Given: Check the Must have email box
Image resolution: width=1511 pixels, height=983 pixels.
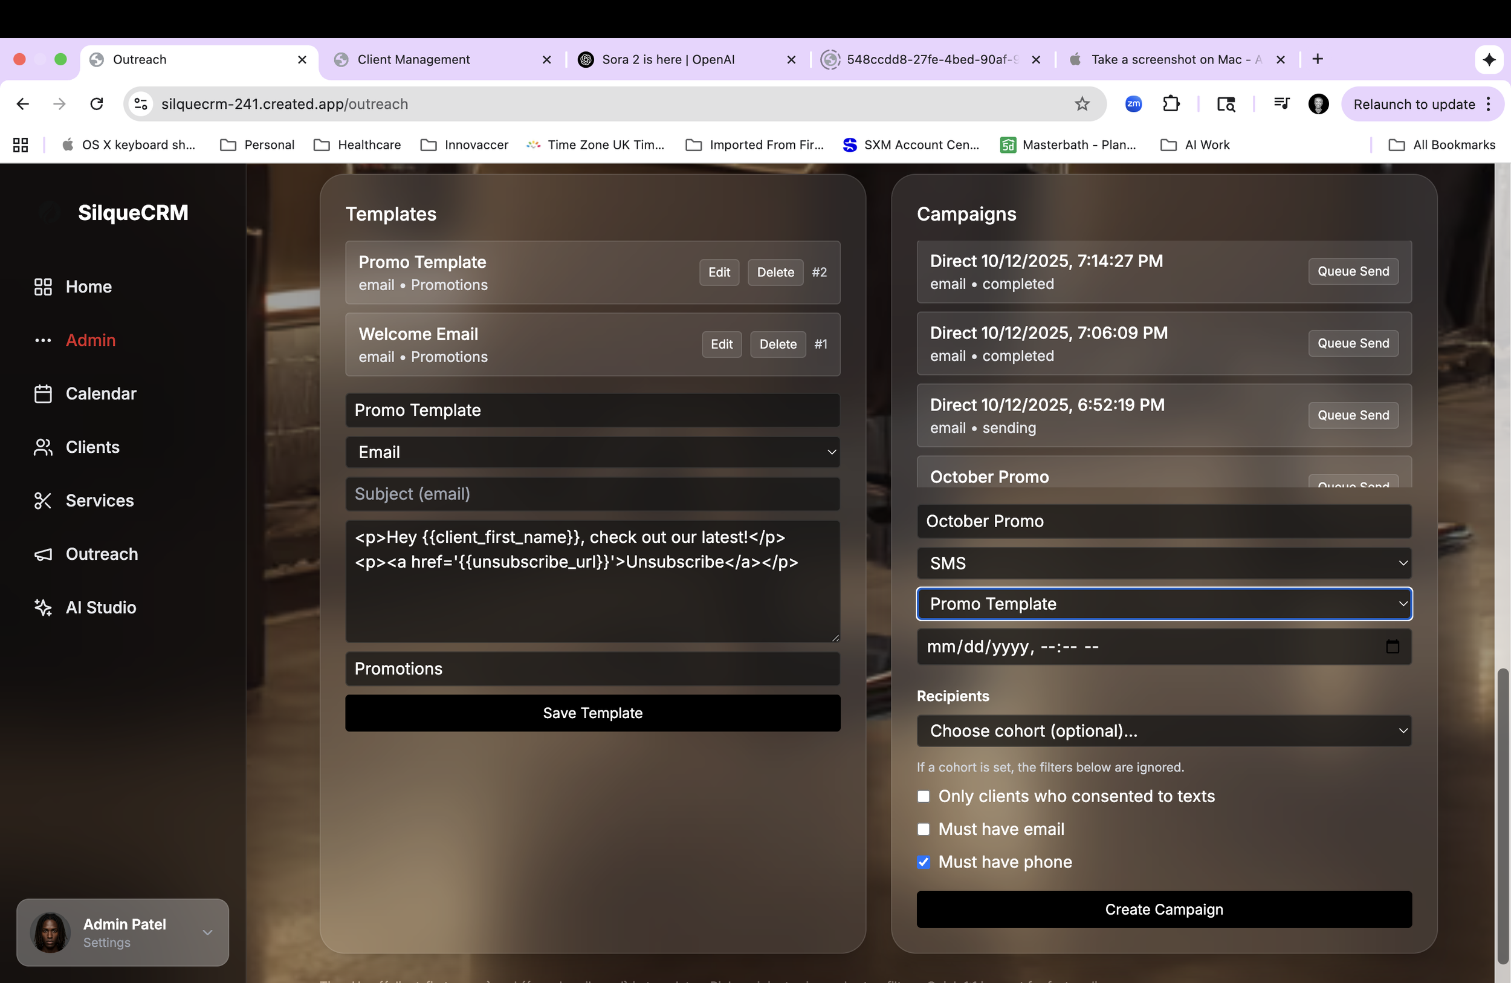Looking at the screenshot, I should (x=923, y=829).
